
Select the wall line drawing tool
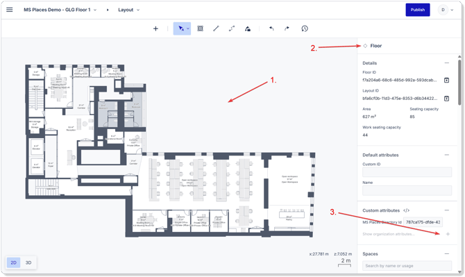pyautogui.click(x=216, y=28)
